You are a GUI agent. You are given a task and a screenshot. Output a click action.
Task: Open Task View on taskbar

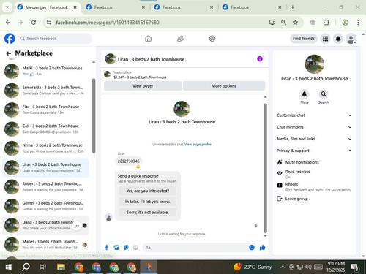click(43, 267)
